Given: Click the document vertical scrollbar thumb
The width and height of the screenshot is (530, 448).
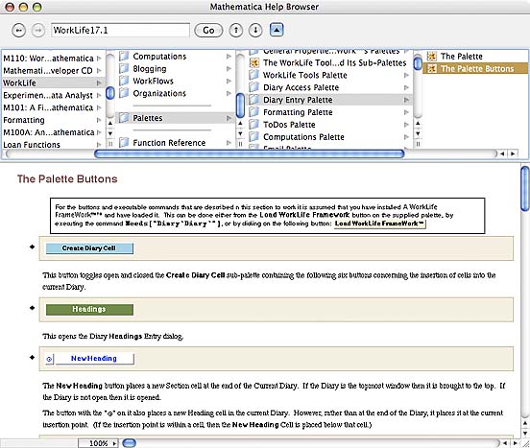Looking at the screenshot, I should click(x=525, y=188).
